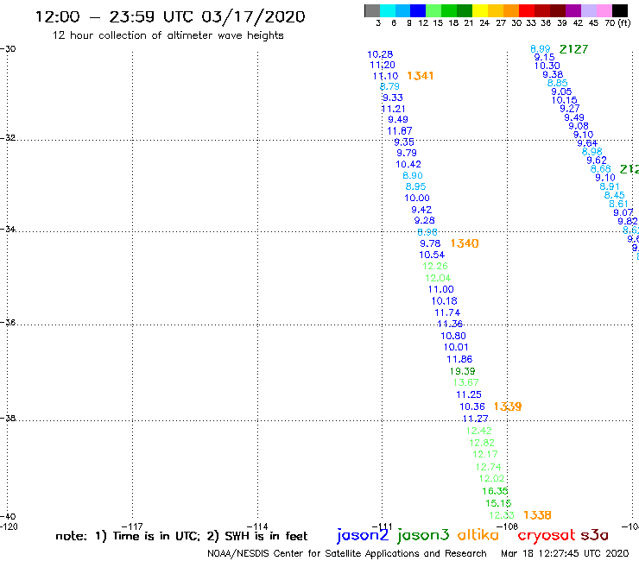Click light green value 12.82
The height and width of the screenshot is (561, 639).
482,443
